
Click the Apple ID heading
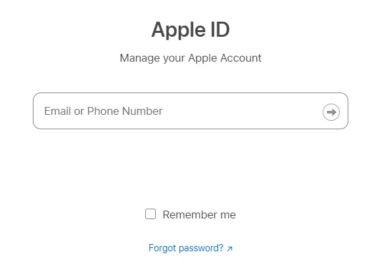191,30
